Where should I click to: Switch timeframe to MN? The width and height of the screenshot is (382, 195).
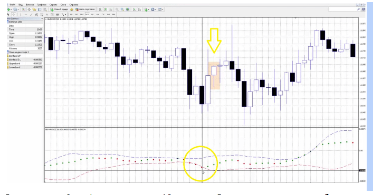tap(113, 15)
